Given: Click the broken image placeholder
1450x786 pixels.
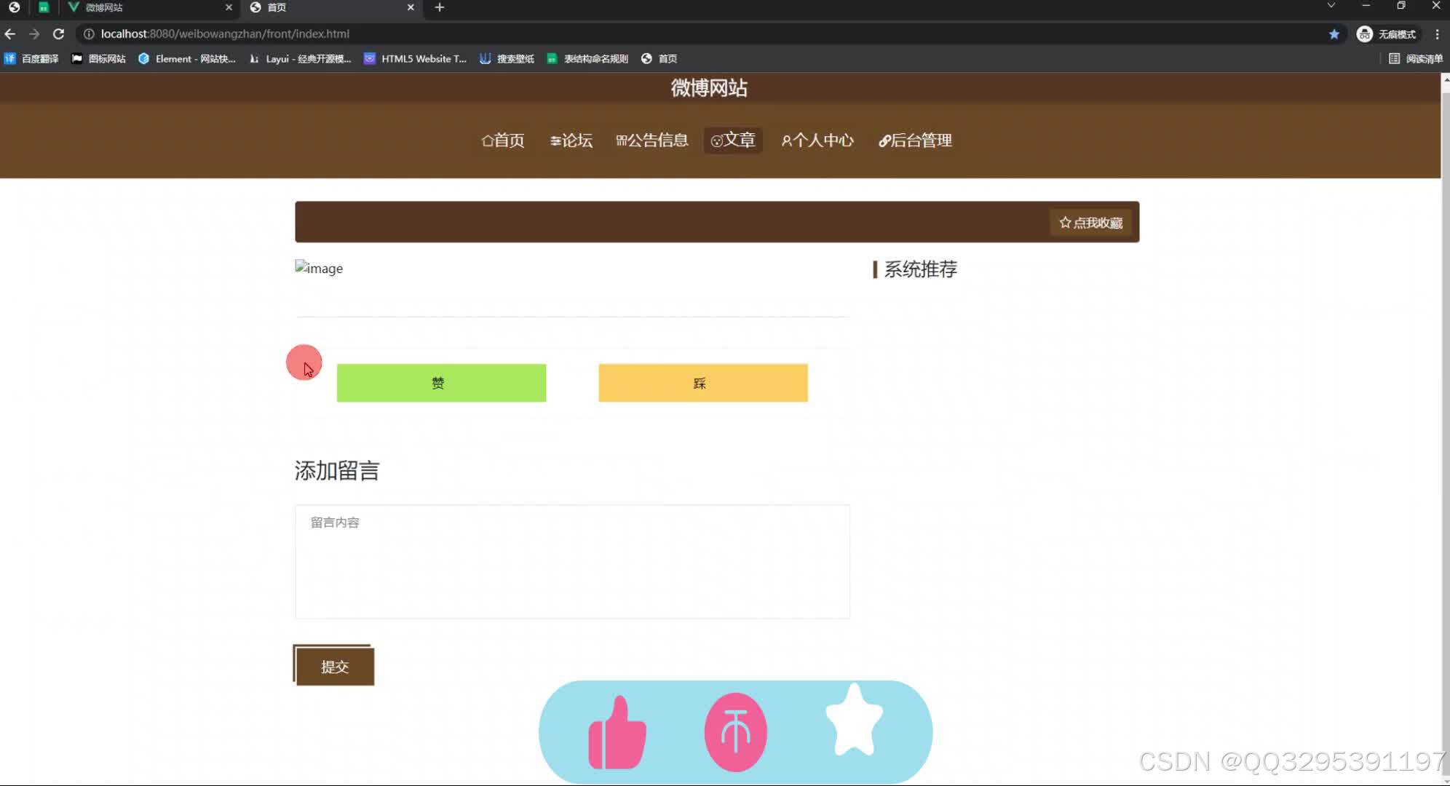Looking at the screenshot, I should (x=319, y=268).
